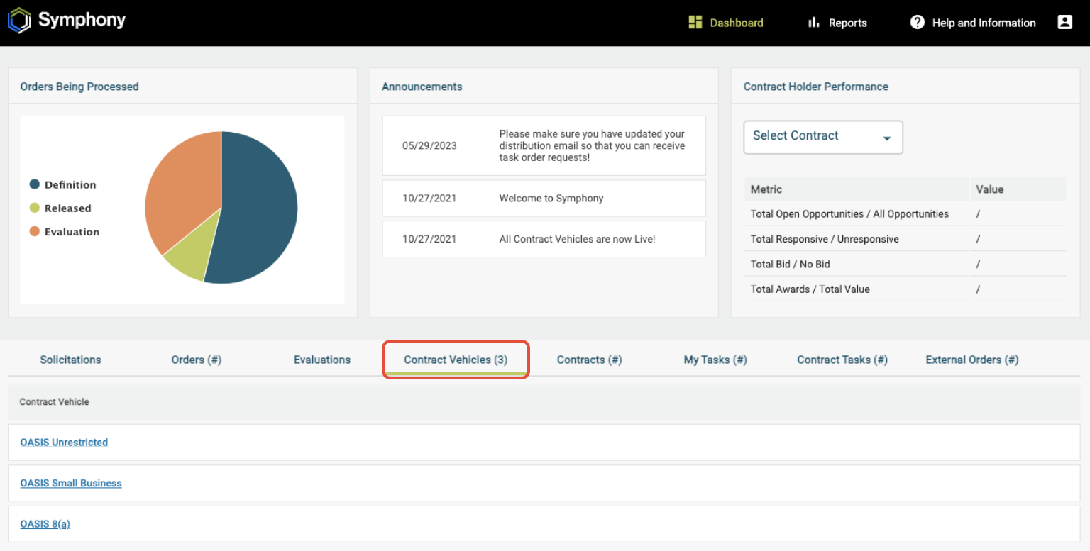Switch to the Contract Tasks (#) tab

pos(842,360)
